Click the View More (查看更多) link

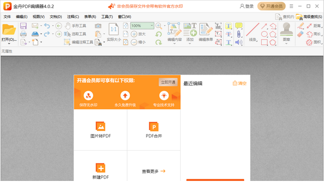153,171
